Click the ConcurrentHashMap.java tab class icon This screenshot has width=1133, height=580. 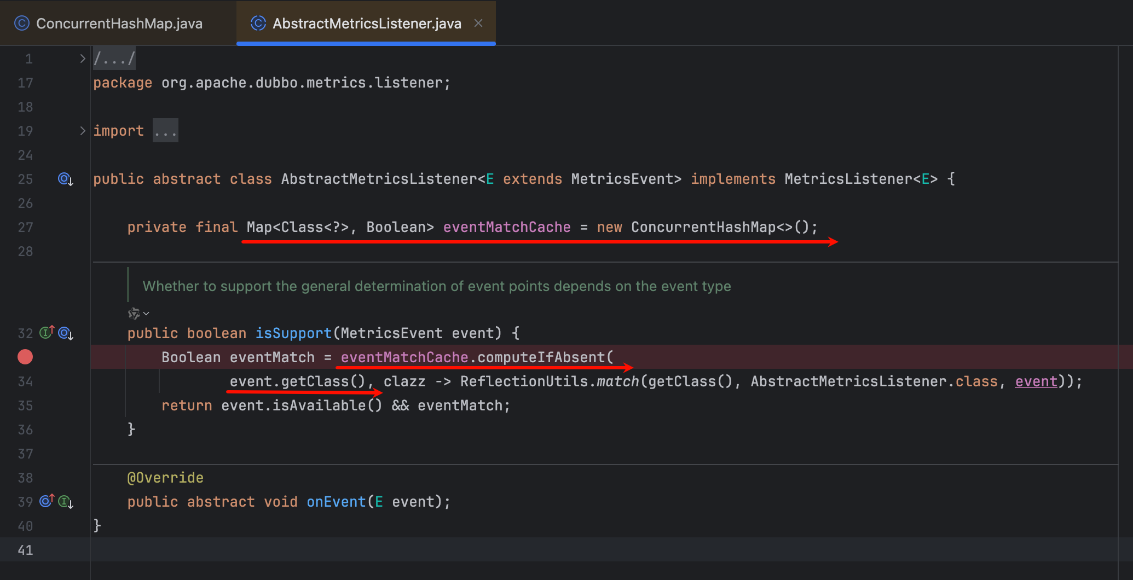point(21,23)
